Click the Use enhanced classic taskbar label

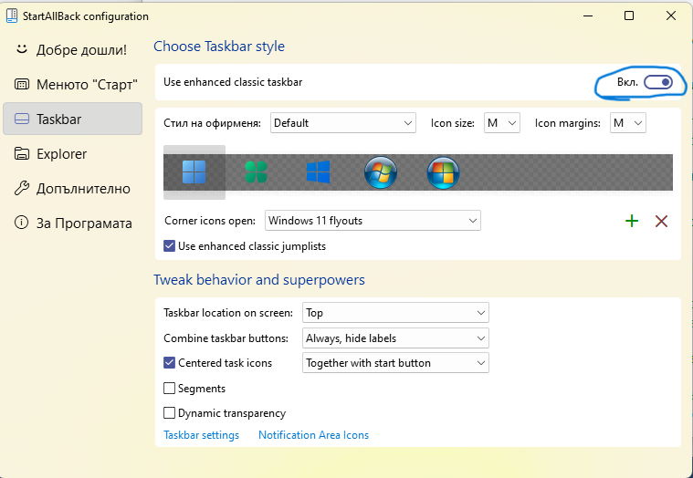click(233, 82)
